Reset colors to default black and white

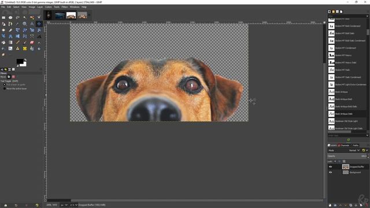[x=17, y=65]
